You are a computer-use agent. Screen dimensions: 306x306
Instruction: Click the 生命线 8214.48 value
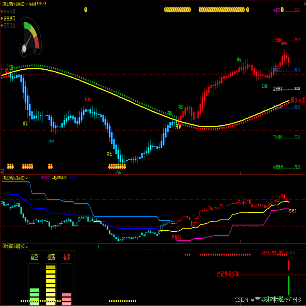(37, 4)
